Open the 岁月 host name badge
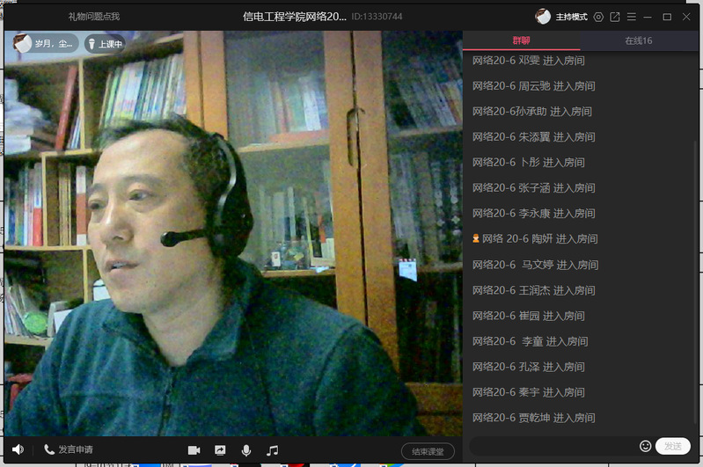Image resolution: width=703 pixels, height=467 pixels. [47, 43]
